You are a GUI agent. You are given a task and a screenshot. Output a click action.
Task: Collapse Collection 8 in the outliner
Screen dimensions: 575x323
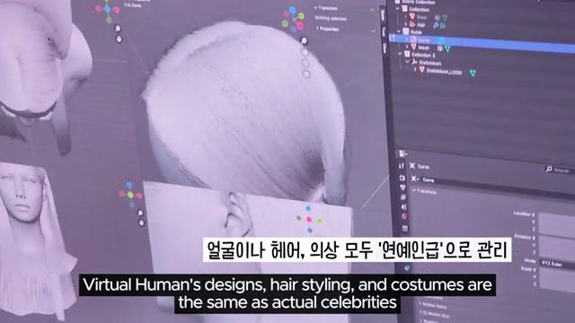pos(400,54)
